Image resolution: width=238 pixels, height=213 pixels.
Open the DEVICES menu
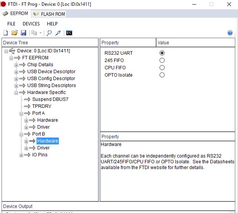[x=31, y=24]
